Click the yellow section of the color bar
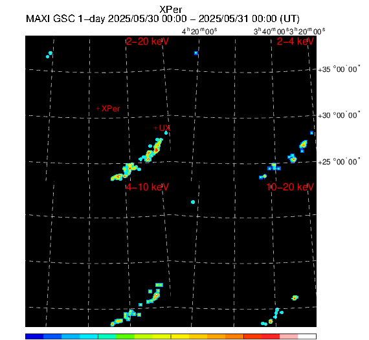Image resolution: width=369 pixels, height=340 pixels. pos(180,336)
